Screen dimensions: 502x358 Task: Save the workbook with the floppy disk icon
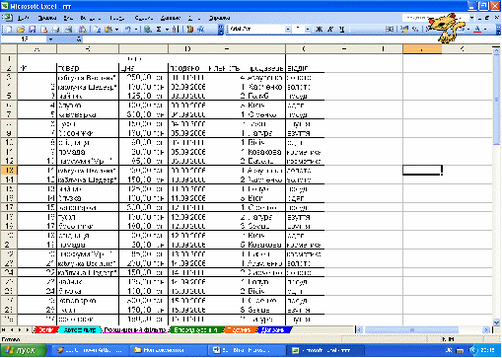[x=32, y=30]
